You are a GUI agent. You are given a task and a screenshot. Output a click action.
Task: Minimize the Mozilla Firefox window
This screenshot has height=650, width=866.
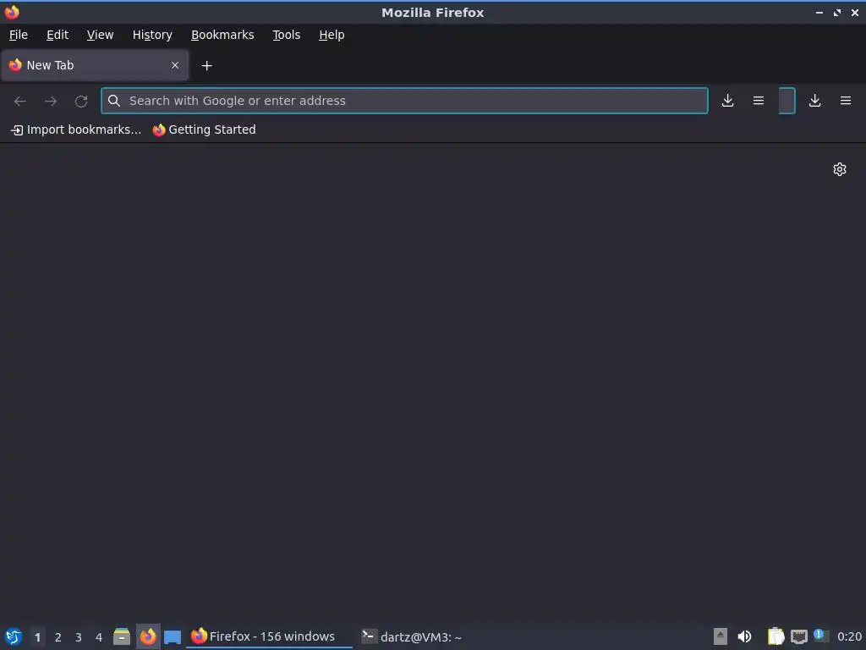point(819,12)
